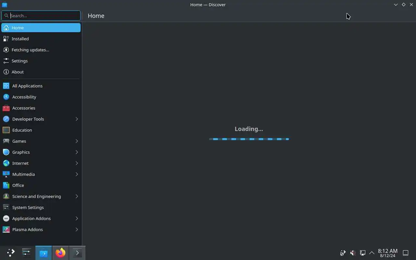416x260 pixels.
Task: Click the Developer Tools category icon
Action: tap(6, 119)
